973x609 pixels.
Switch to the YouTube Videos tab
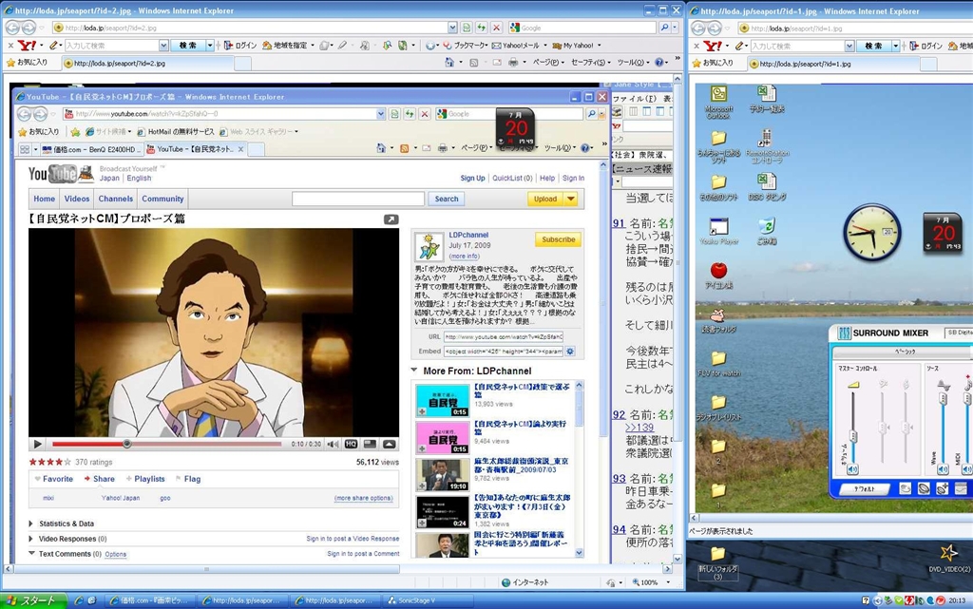tap(77, 200)
